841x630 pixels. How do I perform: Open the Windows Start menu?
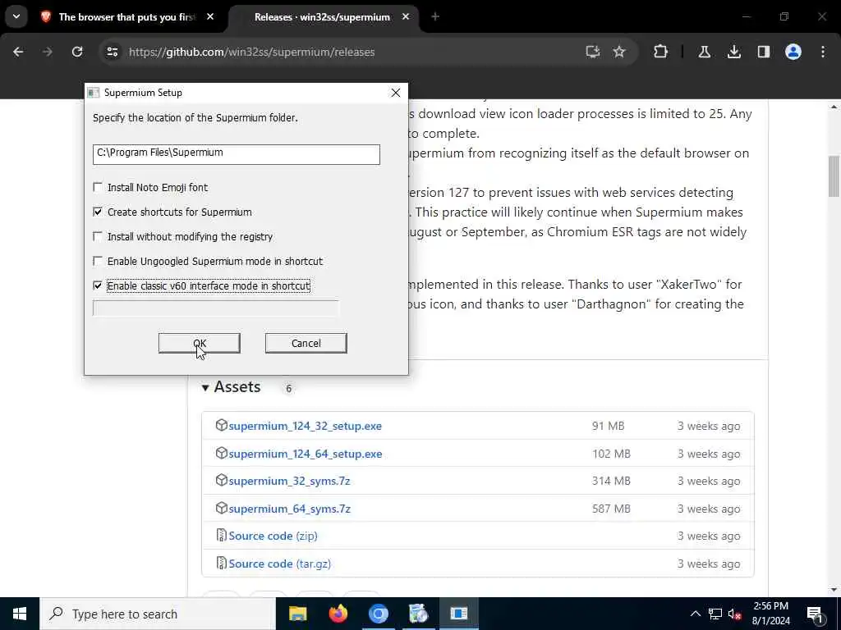(20, 614)
